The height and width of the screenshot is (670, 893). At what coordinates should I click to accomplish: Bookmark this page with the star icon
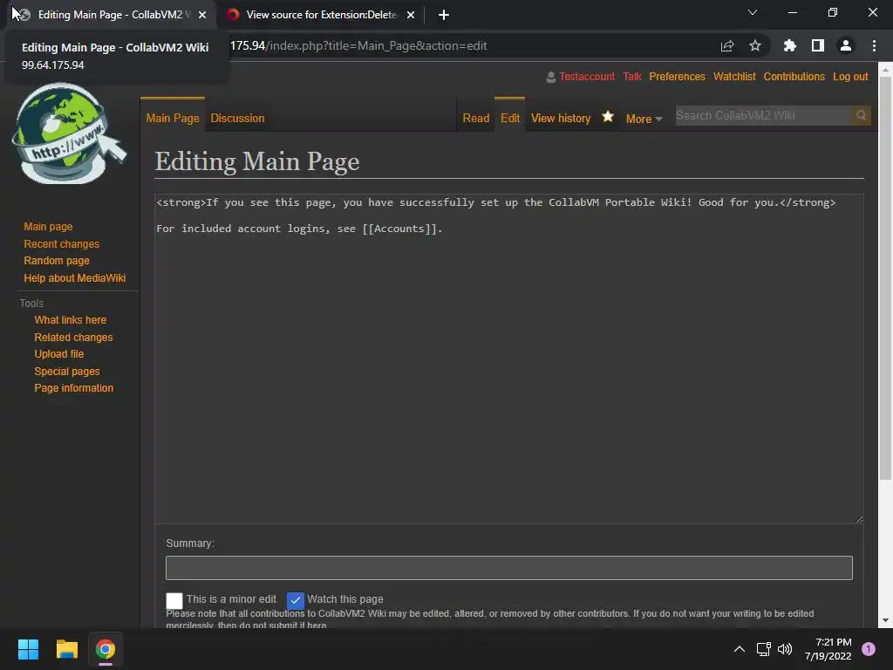tap(755, 46)
